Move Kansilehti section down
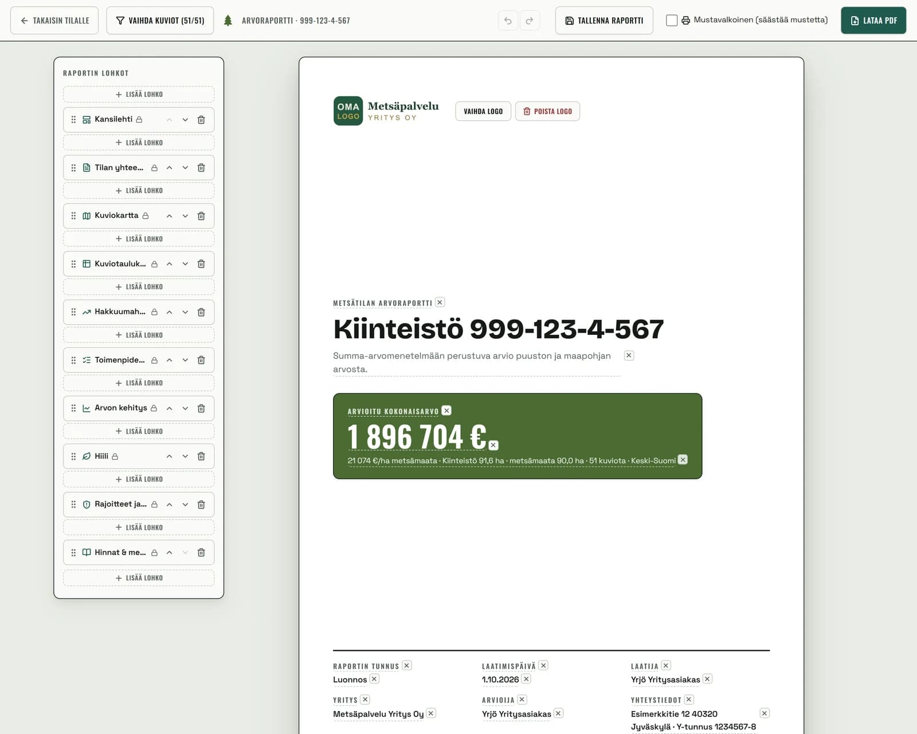Screen dimensions: 917x734 pyautogui.click(x=185, y=120)
